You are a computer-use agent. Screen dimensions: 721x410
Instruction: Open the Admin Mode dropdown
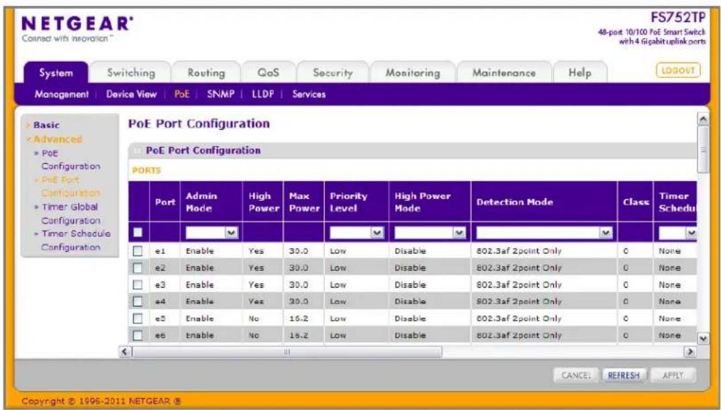click(211, 233)
